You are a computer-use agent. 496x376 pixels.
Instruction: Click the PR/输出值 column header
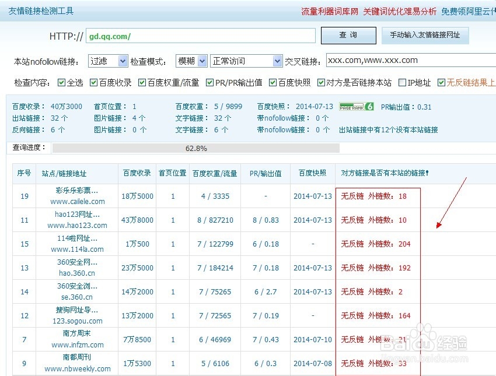pos(266,173)
